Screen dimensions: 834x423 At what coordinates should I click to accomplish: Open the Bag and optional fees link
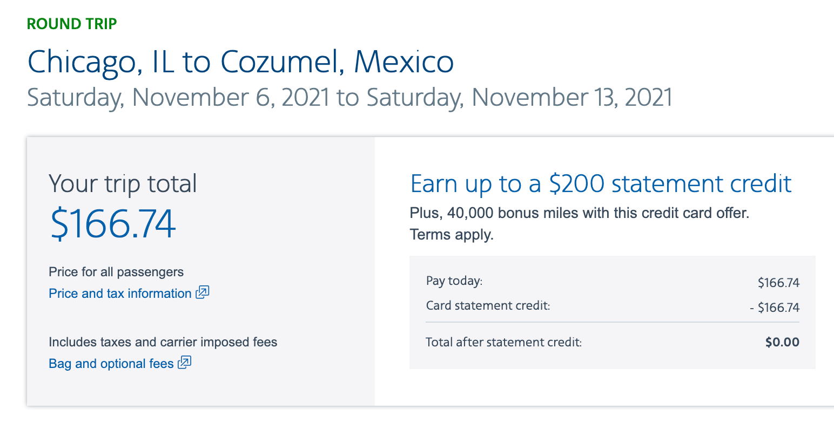click(x=111, y=364)
